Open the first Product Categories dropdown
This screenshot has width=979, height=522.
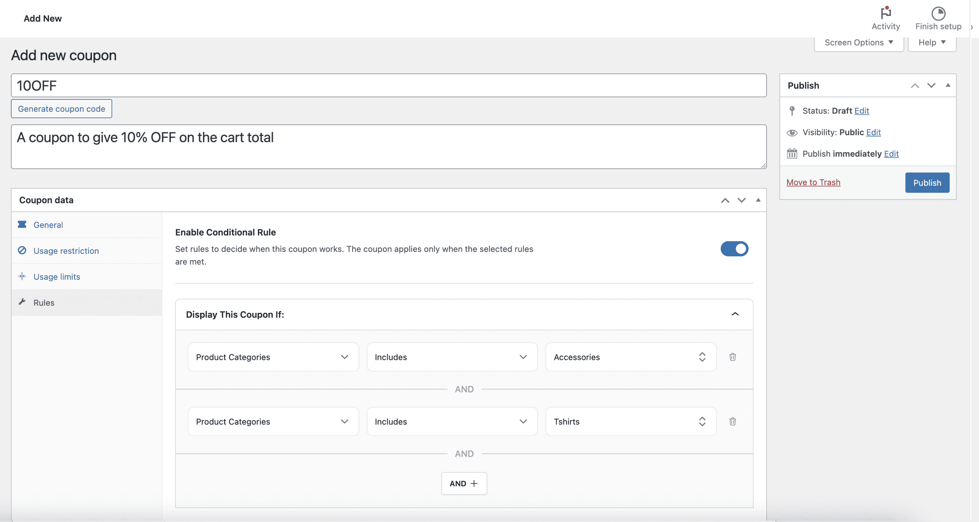coord(273,357)
